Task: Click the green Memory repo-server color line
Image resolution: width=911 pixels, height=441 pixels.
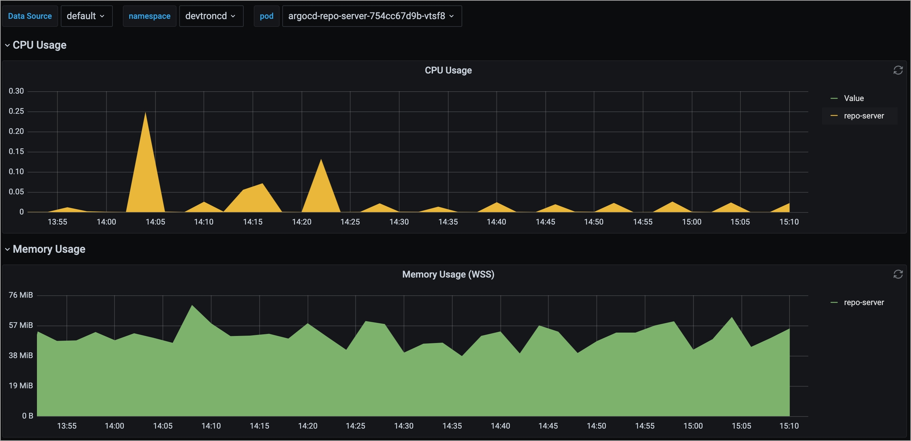Action: [834, 303]
